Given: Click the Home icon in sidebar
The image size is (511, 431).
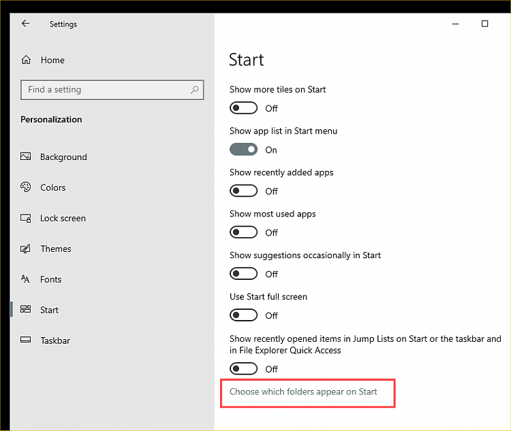Looking at the screenshot, I should [27, 60].
